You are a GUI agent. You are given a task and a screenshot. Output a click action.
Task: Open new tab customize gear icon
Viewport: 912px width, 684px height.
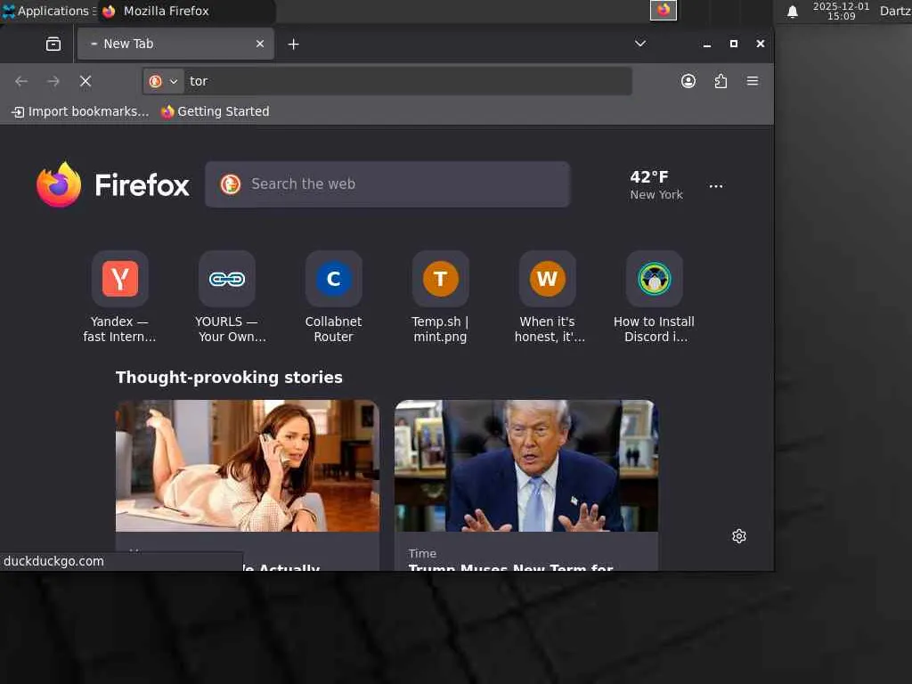[x=738, y=536]
